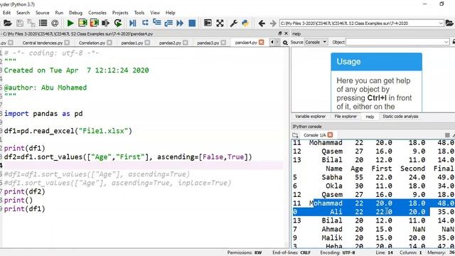Screen dimensions: 455x256
Task: Maximize current pane icon
Action: point(208,23)
